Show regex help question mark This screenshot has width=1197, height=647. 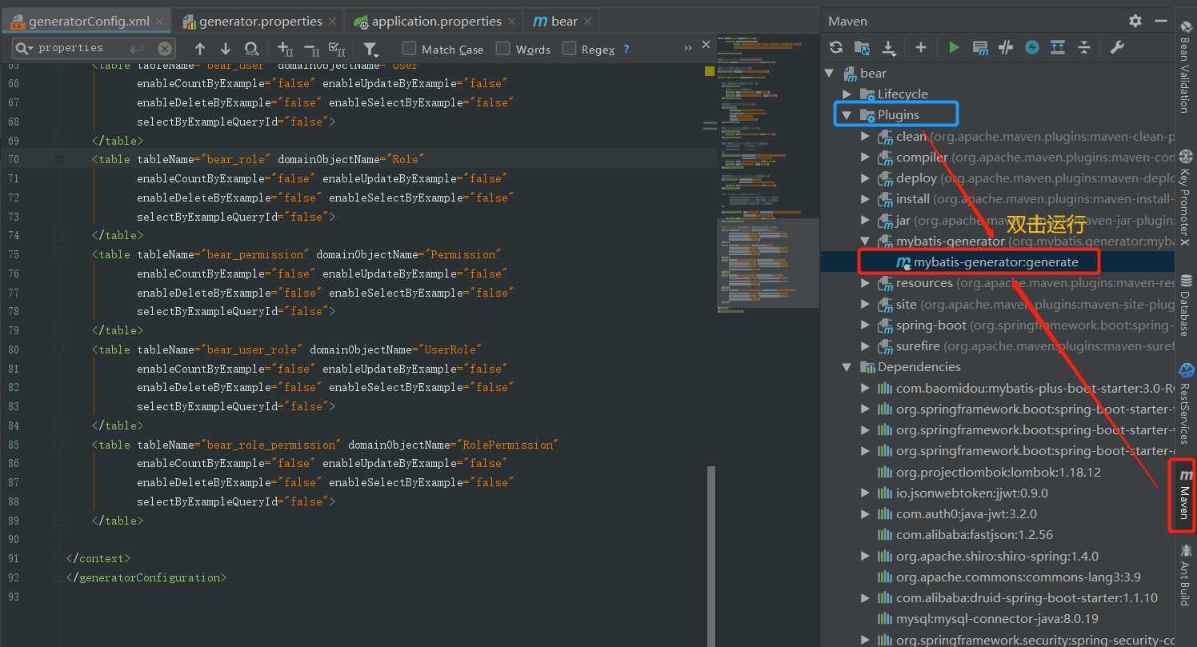(626, 49)
